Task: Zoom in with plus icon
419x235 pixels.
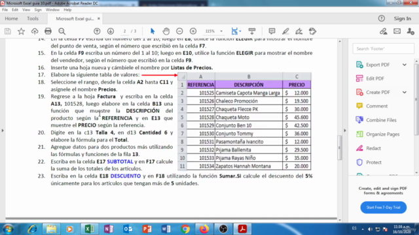Action: 193,31
